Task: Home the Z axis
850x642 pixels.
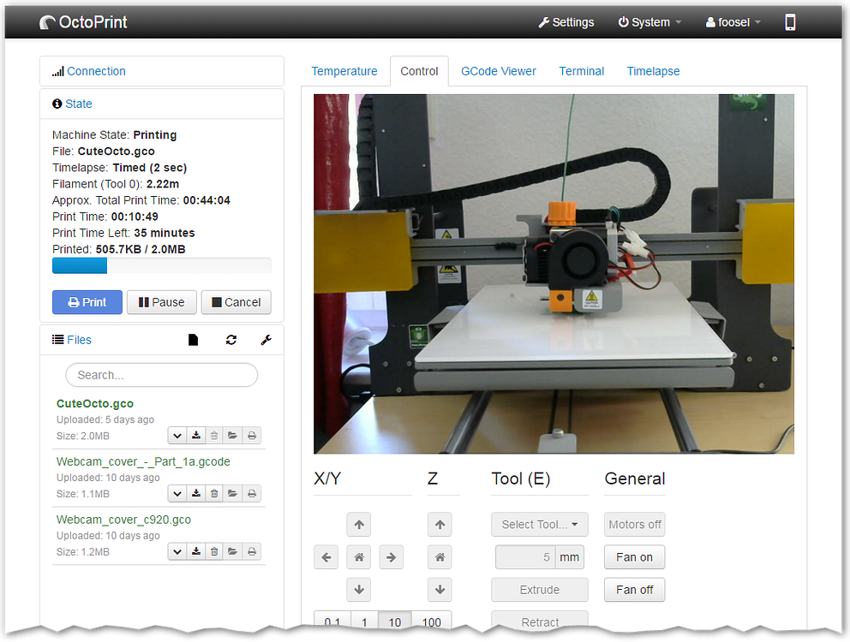Action: 440,556
